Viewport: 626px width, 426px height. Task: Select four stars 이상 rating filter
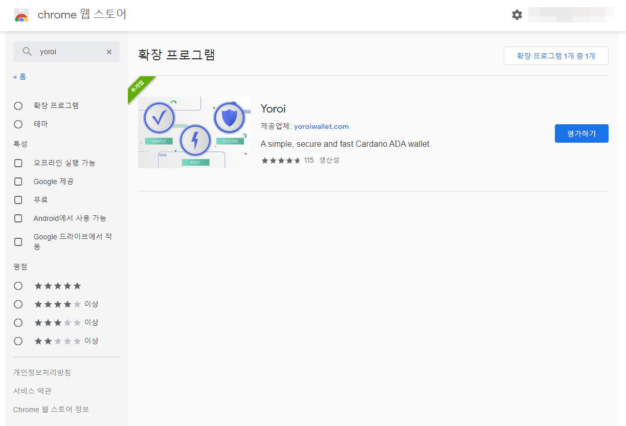pos(18,304)
